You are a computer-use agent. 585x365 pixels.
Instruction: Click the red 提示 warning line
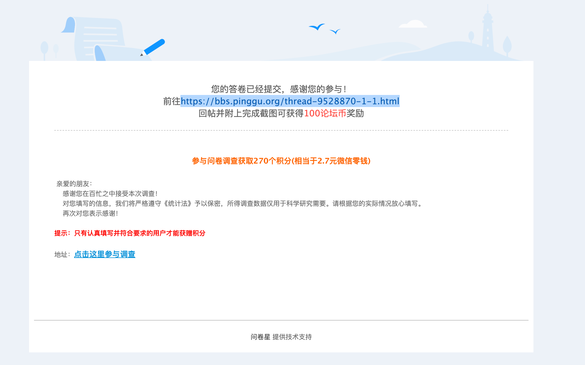[130, 233]
